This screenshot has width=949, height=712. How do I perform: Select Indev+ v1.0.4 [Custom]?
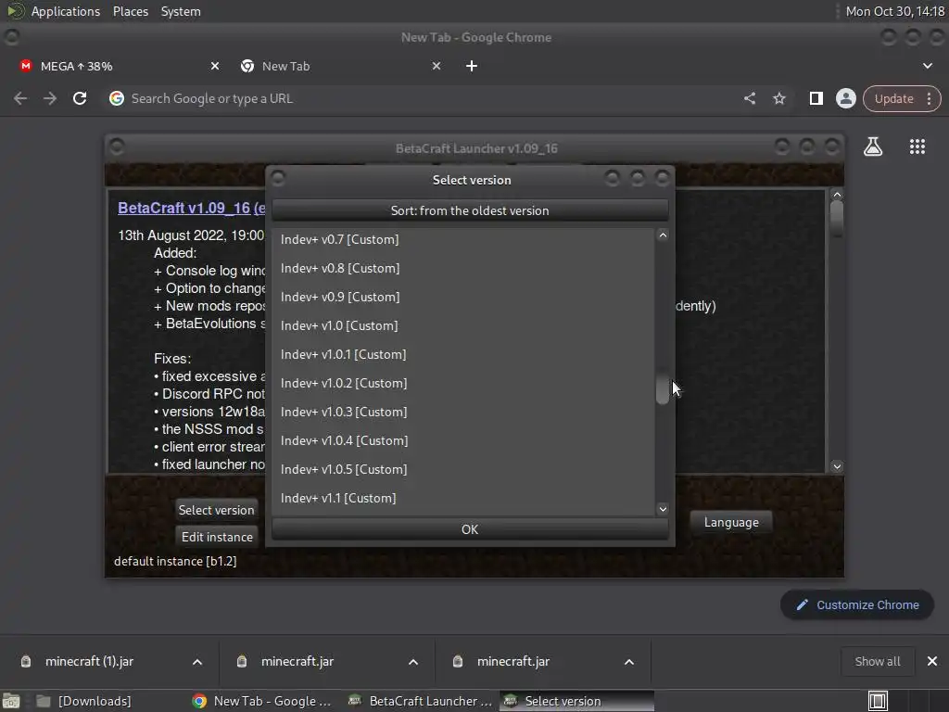[463, 440]
